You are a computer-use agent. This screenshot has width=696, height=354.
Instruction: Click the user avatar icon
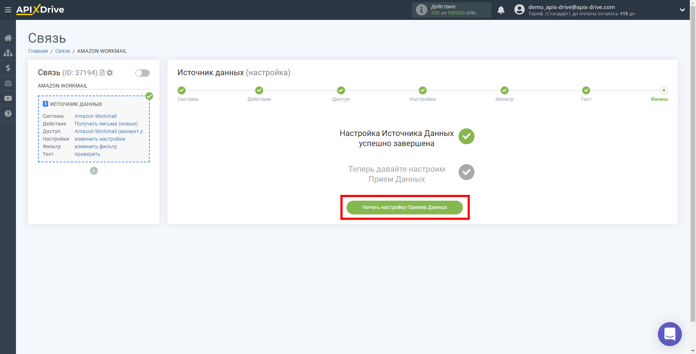(519, 10)
